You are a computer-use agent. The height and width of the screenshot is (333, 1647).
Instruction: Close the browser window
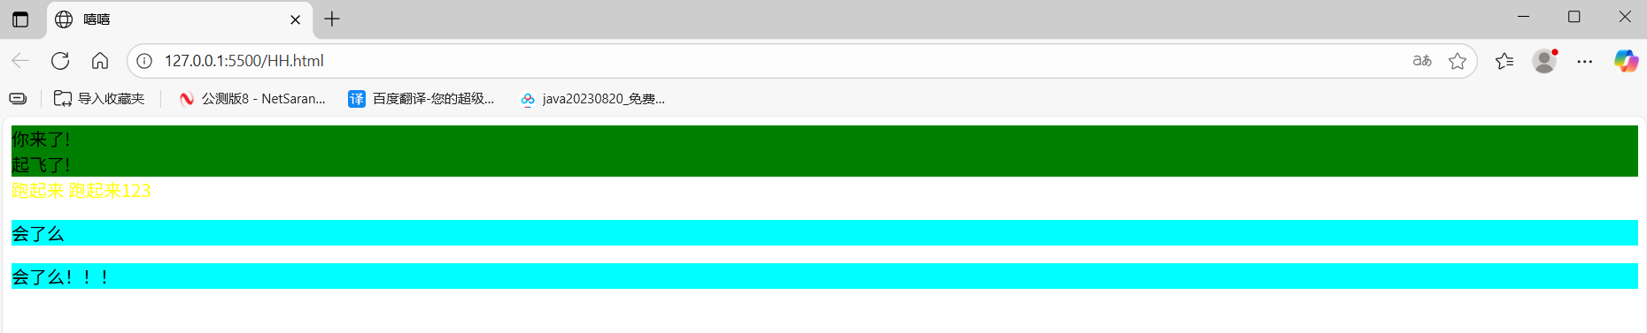coord(1625,17)
